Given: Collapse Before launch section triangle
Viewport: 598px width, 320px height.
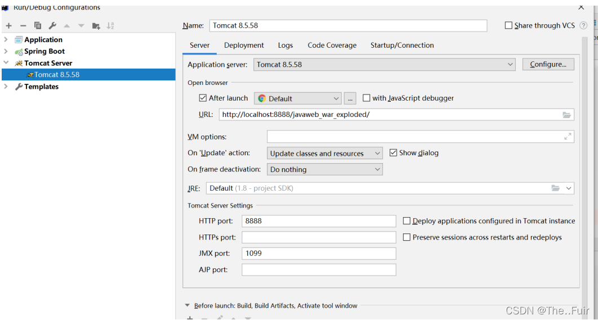Looking at the screenshot, I should 188,305.
